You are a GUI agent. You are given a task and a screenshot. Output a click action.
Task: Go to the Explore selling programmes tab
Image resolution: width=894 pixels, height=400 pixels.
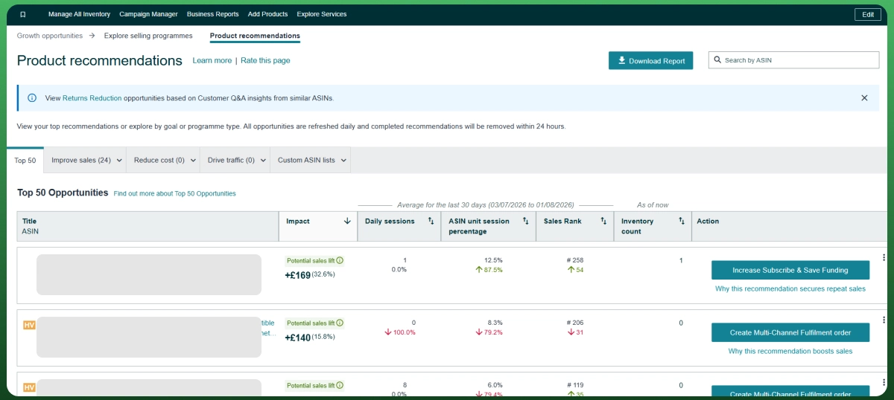coord(148,36)
